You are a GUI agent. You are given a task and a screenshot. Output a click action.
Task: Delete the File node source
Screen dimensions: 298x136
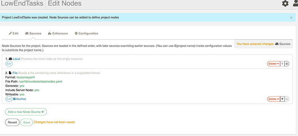[274, 99]
